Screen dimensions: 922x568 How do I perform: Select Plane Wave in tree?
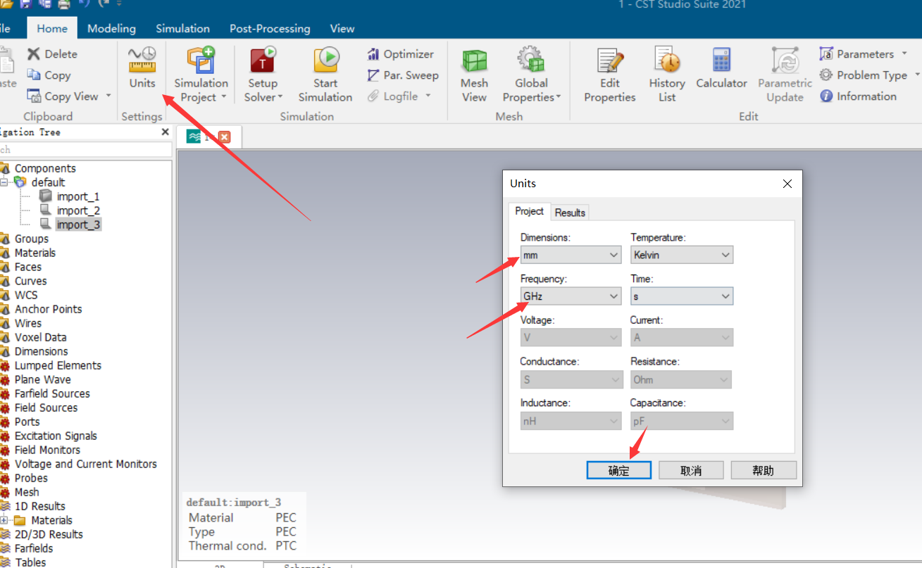pos(42,379)
